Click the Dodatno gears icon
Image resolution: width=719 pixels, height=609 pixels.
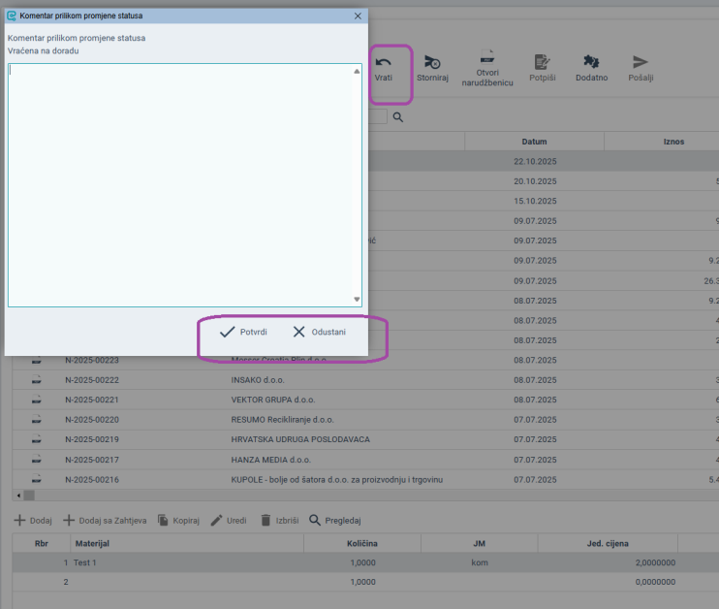coord(591,62)
